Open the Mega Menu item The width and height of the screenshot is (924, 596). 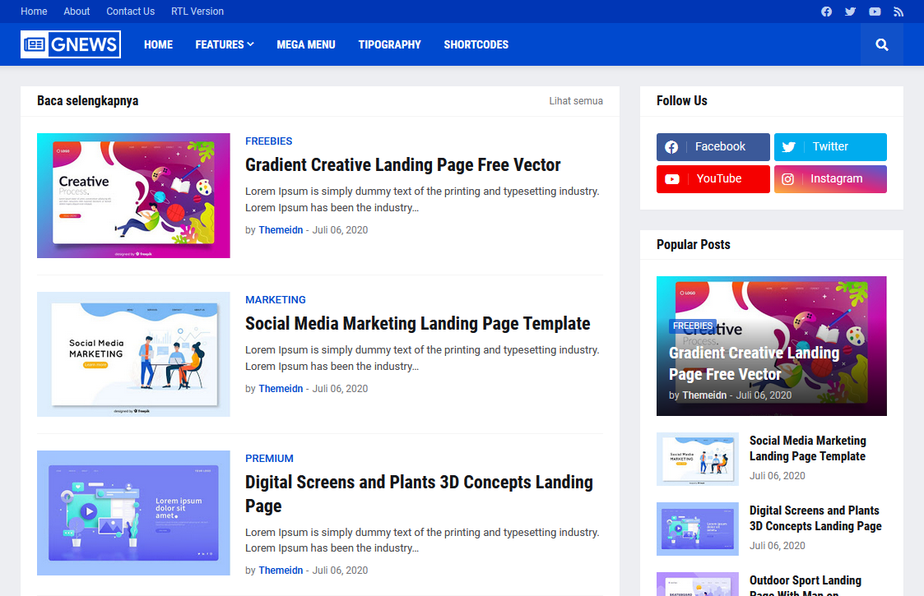306,44
